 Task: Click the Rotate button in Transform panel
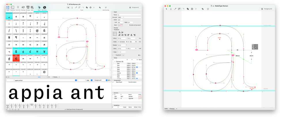(115, 45)
